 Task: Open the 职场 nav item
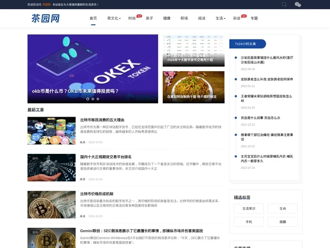click(x=184, y=18)
